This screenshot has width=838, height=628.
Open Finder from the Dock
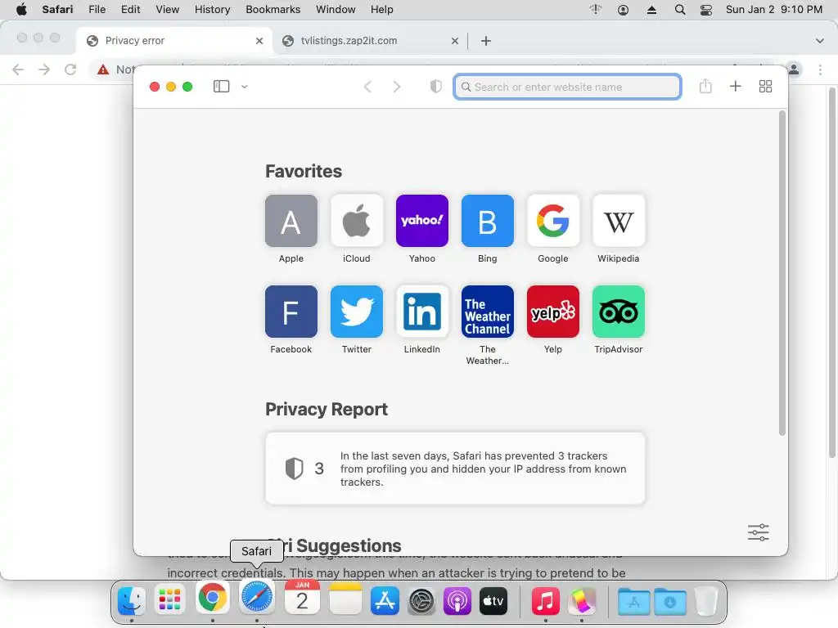tap(132, 600)
